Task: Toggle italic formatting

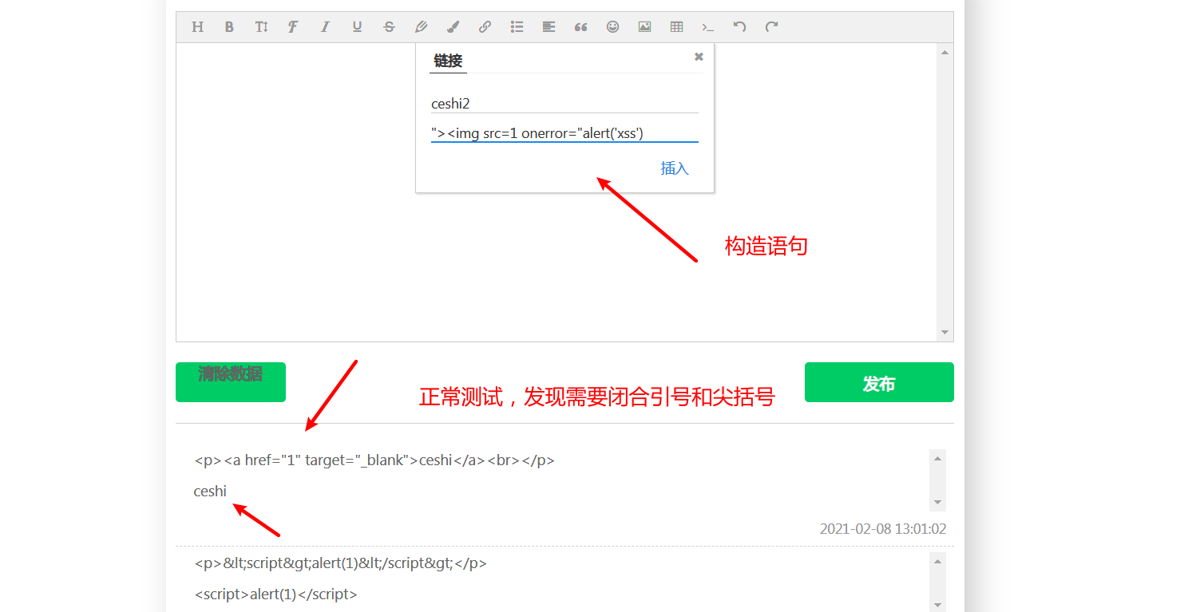Action: 325,27
